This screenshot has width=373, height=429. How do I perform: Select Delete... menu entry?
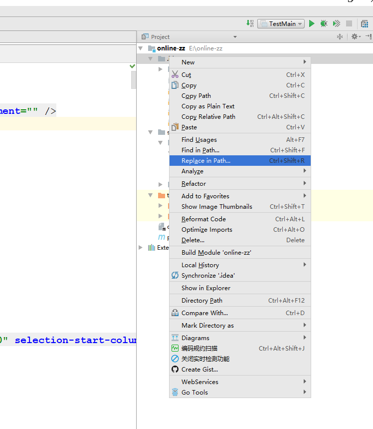click(x=240, y=240)
